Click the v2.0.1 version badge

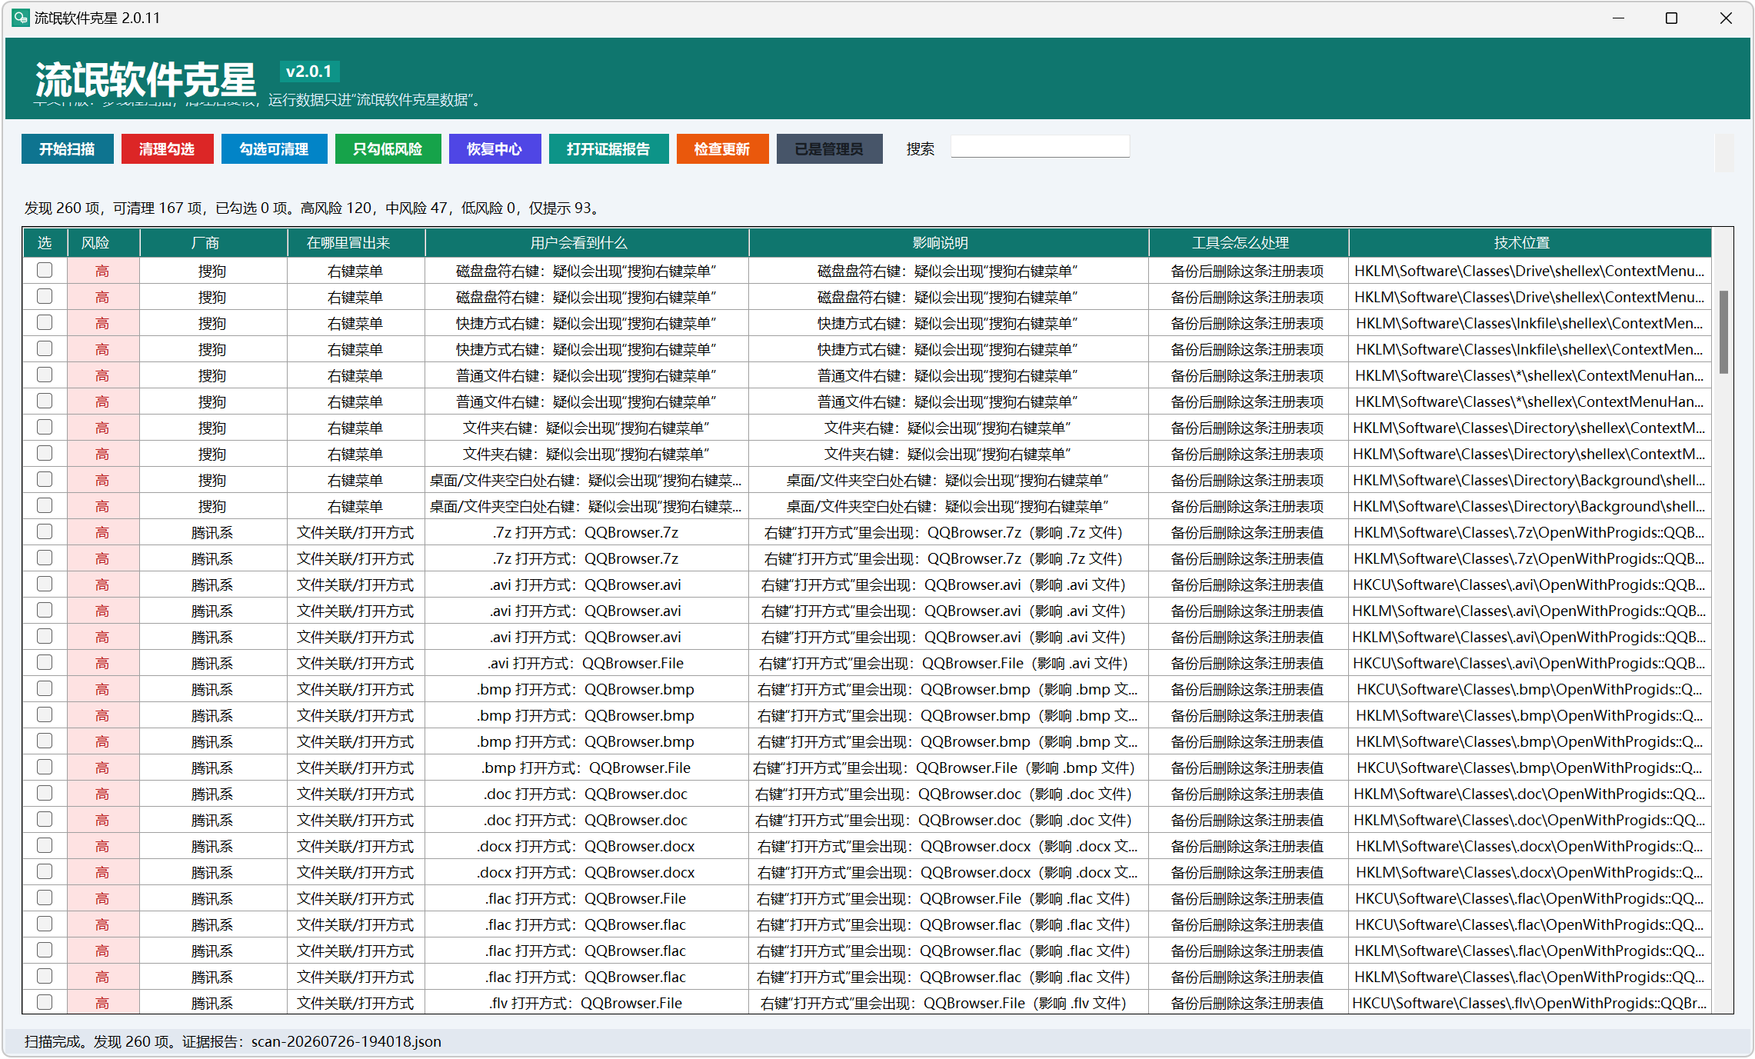tap(309, 72)
